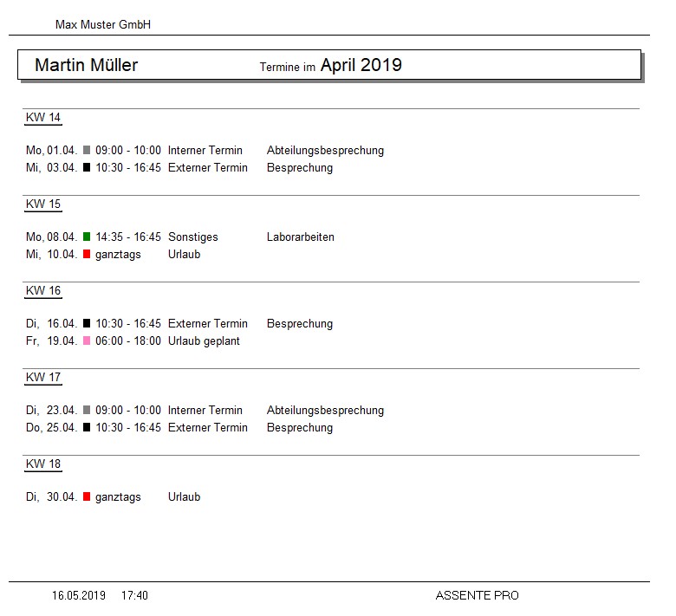
Task: Click the KW 14 week heading
Action: 43,118
